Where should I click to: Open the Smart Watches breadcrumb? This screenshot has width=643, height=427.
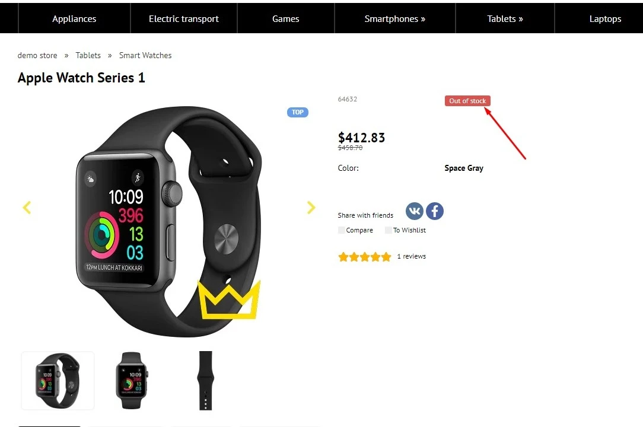tap(145, 55)
